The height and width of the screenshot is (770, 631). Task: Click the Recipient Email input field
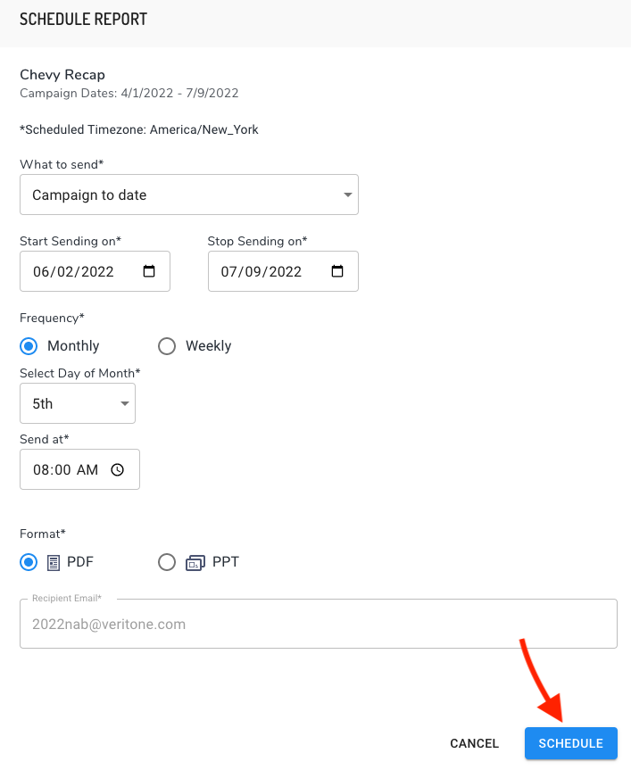tap(318, 624)
